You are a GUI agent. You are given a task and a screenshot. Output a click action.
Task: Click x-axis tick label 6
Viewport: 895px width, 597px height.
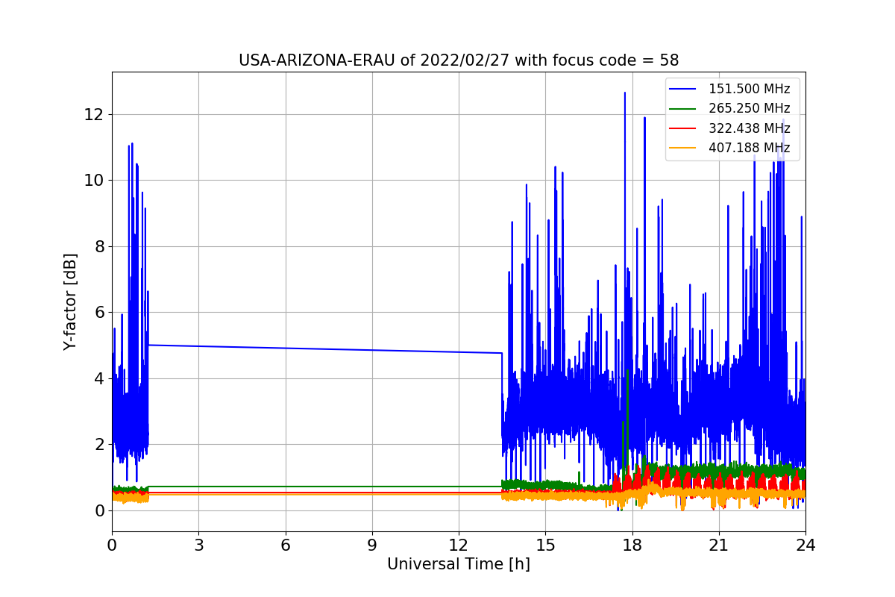point(285,545)
